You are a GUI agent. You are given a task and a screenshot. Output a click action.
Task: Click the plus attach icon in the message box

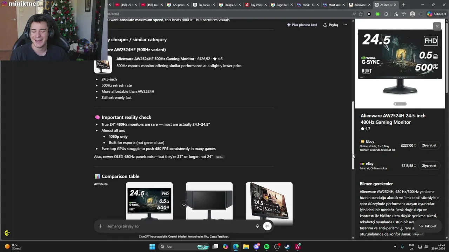click(100, 226)
